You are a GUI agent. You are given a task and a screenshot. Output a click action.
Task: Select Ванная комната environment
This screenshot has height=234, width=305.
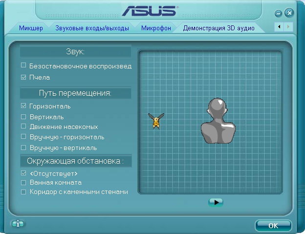(23, 183)
